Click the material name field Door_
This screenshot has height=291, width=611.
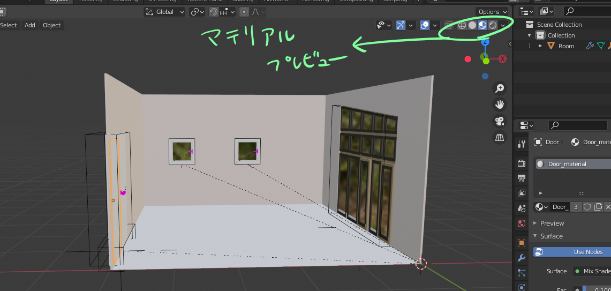[x=560, y=207]
